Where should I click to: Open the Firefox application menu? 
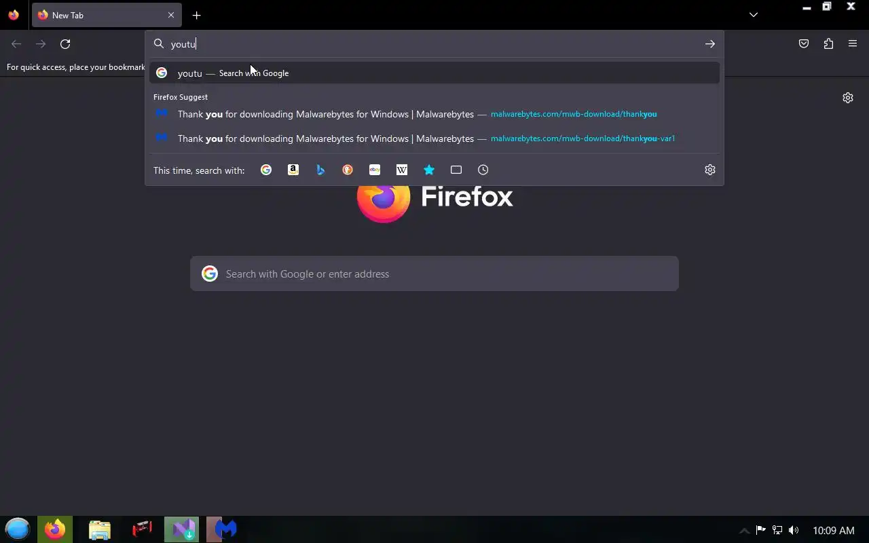853,44
